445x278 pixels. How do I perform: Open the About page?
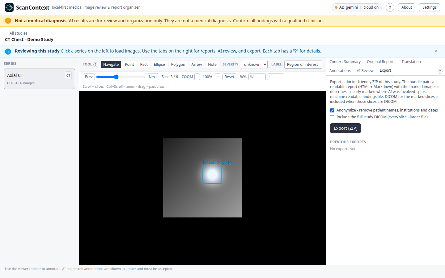click(x=407, y=7)
